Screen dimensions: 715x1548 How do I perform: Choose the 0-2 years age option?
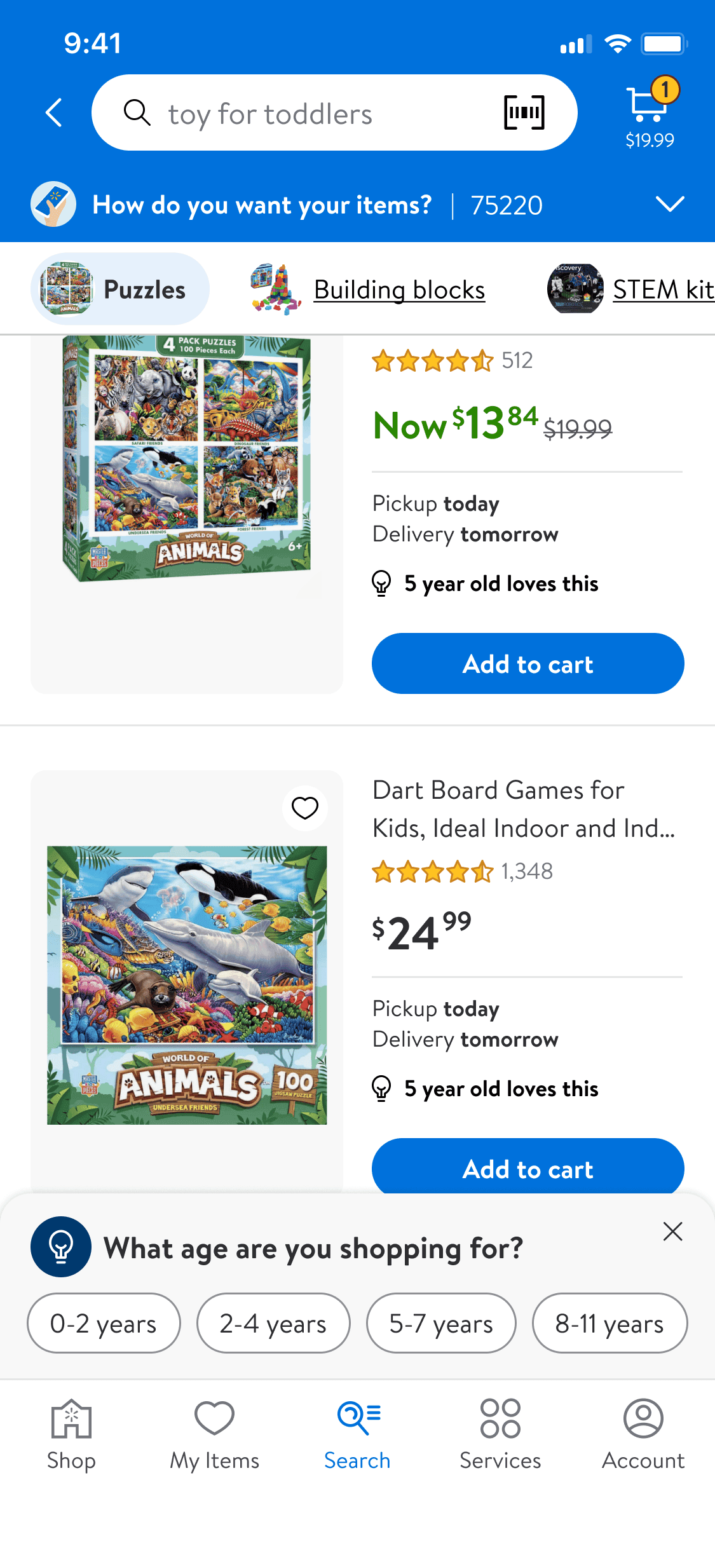click(104, 1324)
